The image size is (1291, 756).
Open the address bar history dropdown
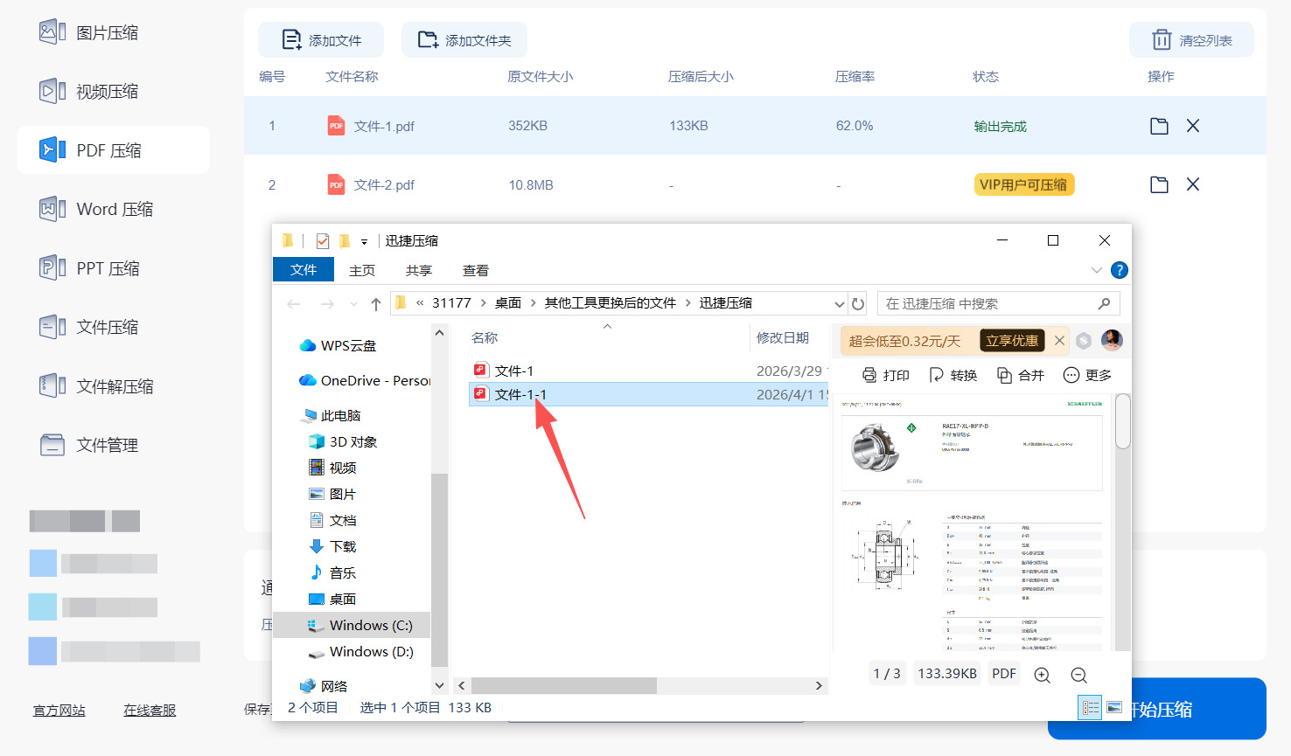[840, 304]
